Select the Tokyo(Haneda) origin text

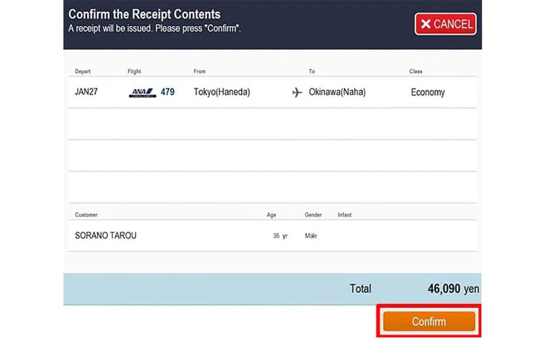click(221, 92)
